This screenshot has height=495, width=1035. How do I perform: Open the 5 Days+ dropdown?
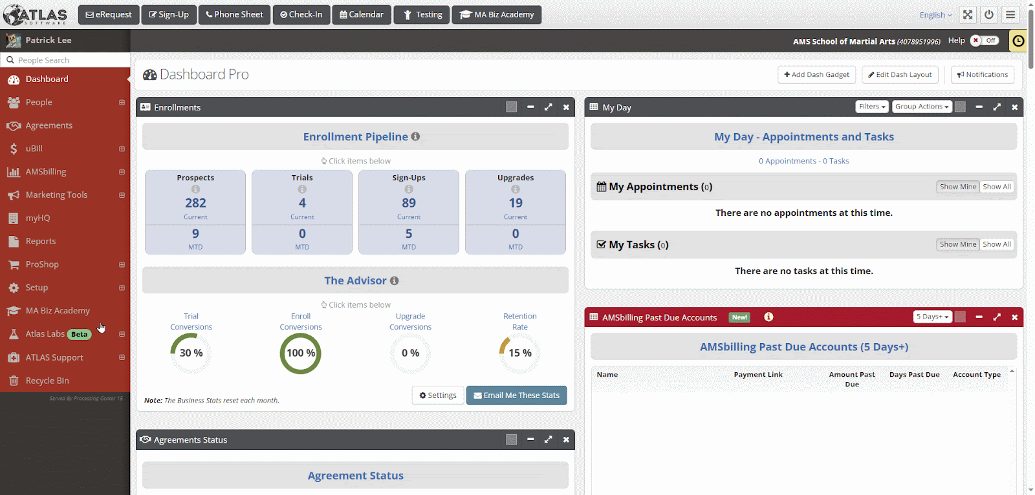tap(931, 317)
